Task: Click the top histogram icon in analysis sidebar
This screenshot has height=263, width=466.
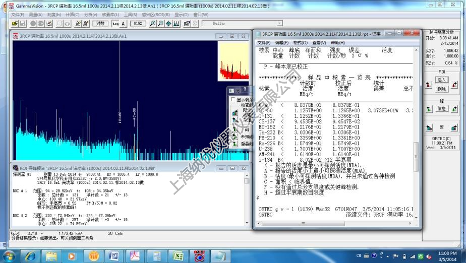Action: coord(235,112)
